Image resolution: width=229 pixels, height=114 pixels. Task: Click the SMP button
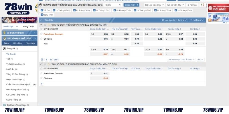56,60
